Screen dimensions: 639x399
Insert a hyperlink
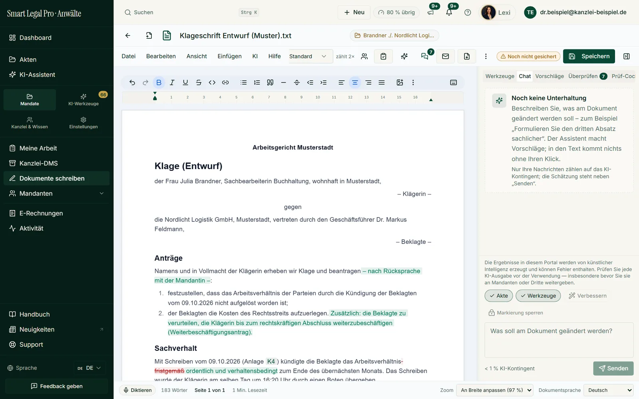point(225,83)
